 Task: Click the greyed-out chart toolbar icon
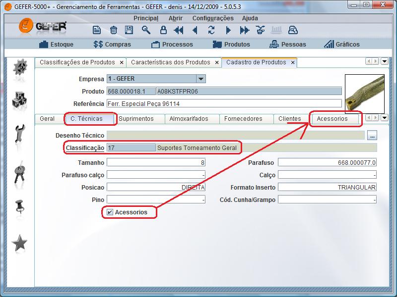click(276, 30)
